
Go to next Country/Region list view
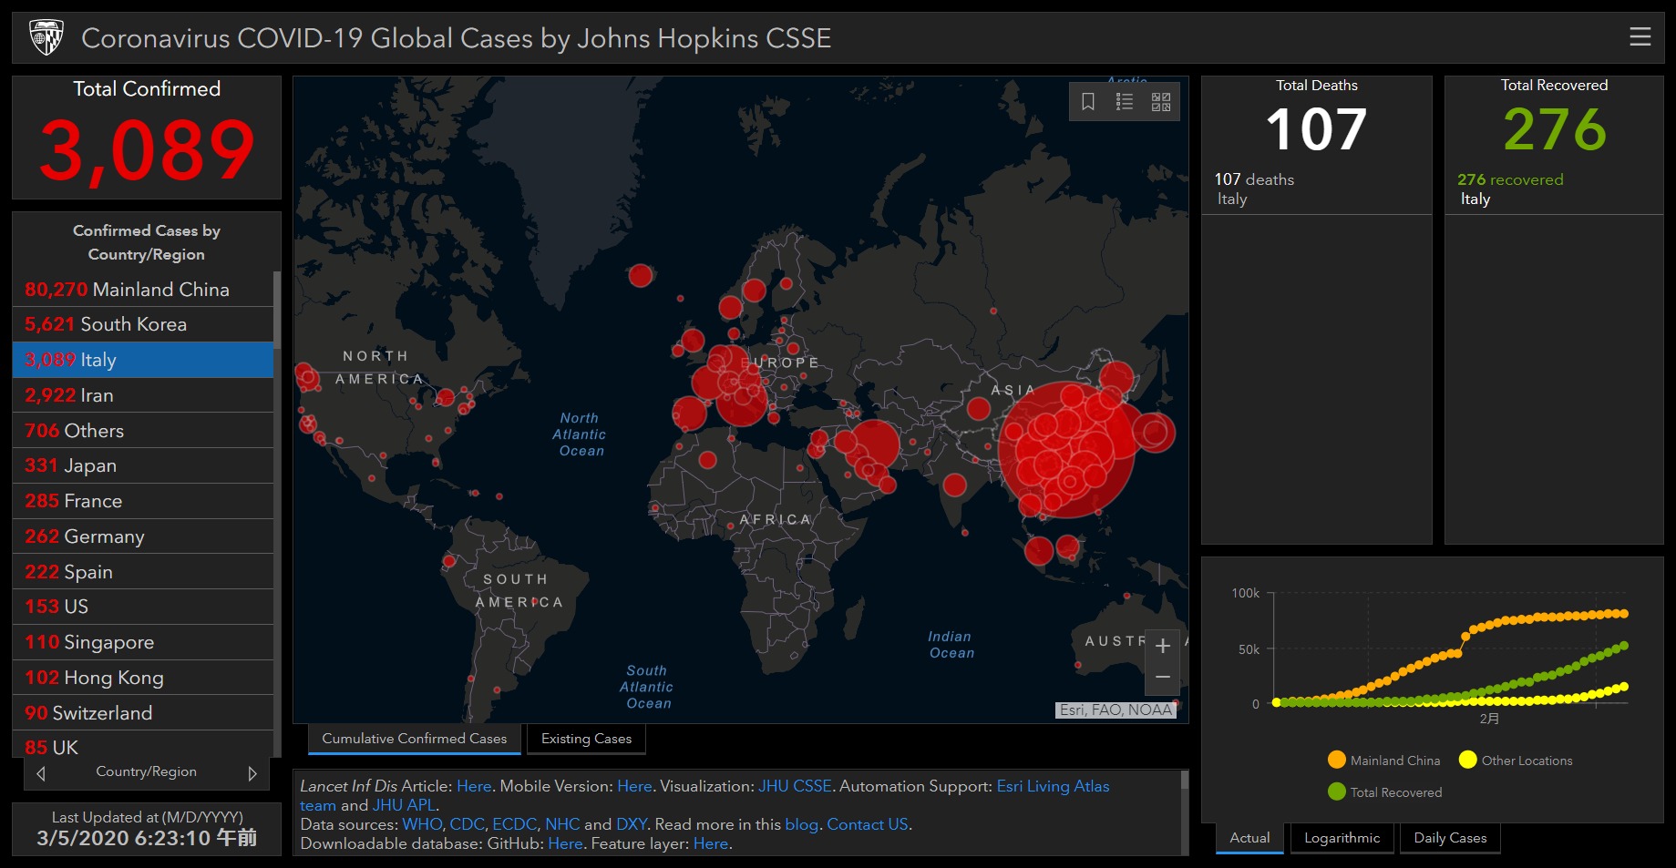(252, 773)
